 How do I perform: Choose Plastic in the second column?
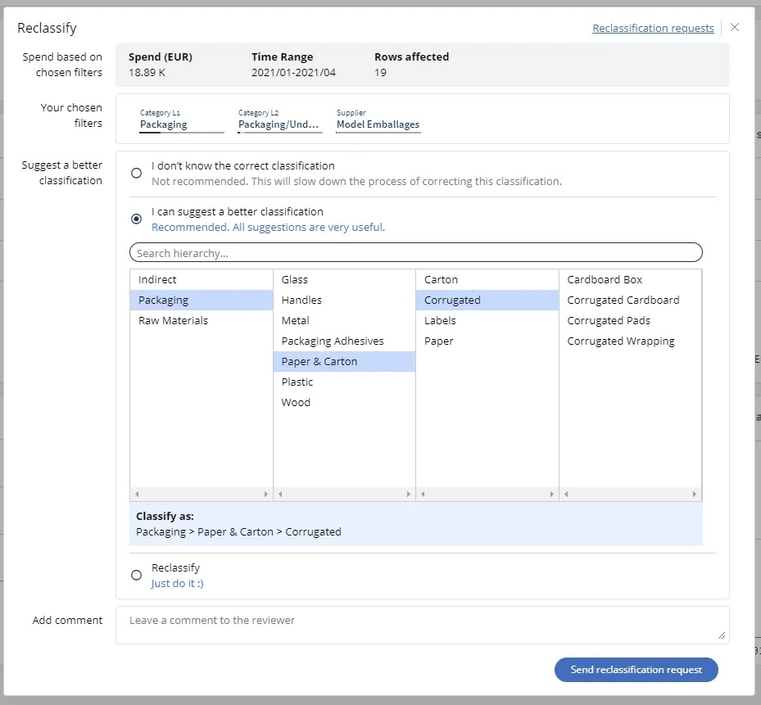pos(297,382)
